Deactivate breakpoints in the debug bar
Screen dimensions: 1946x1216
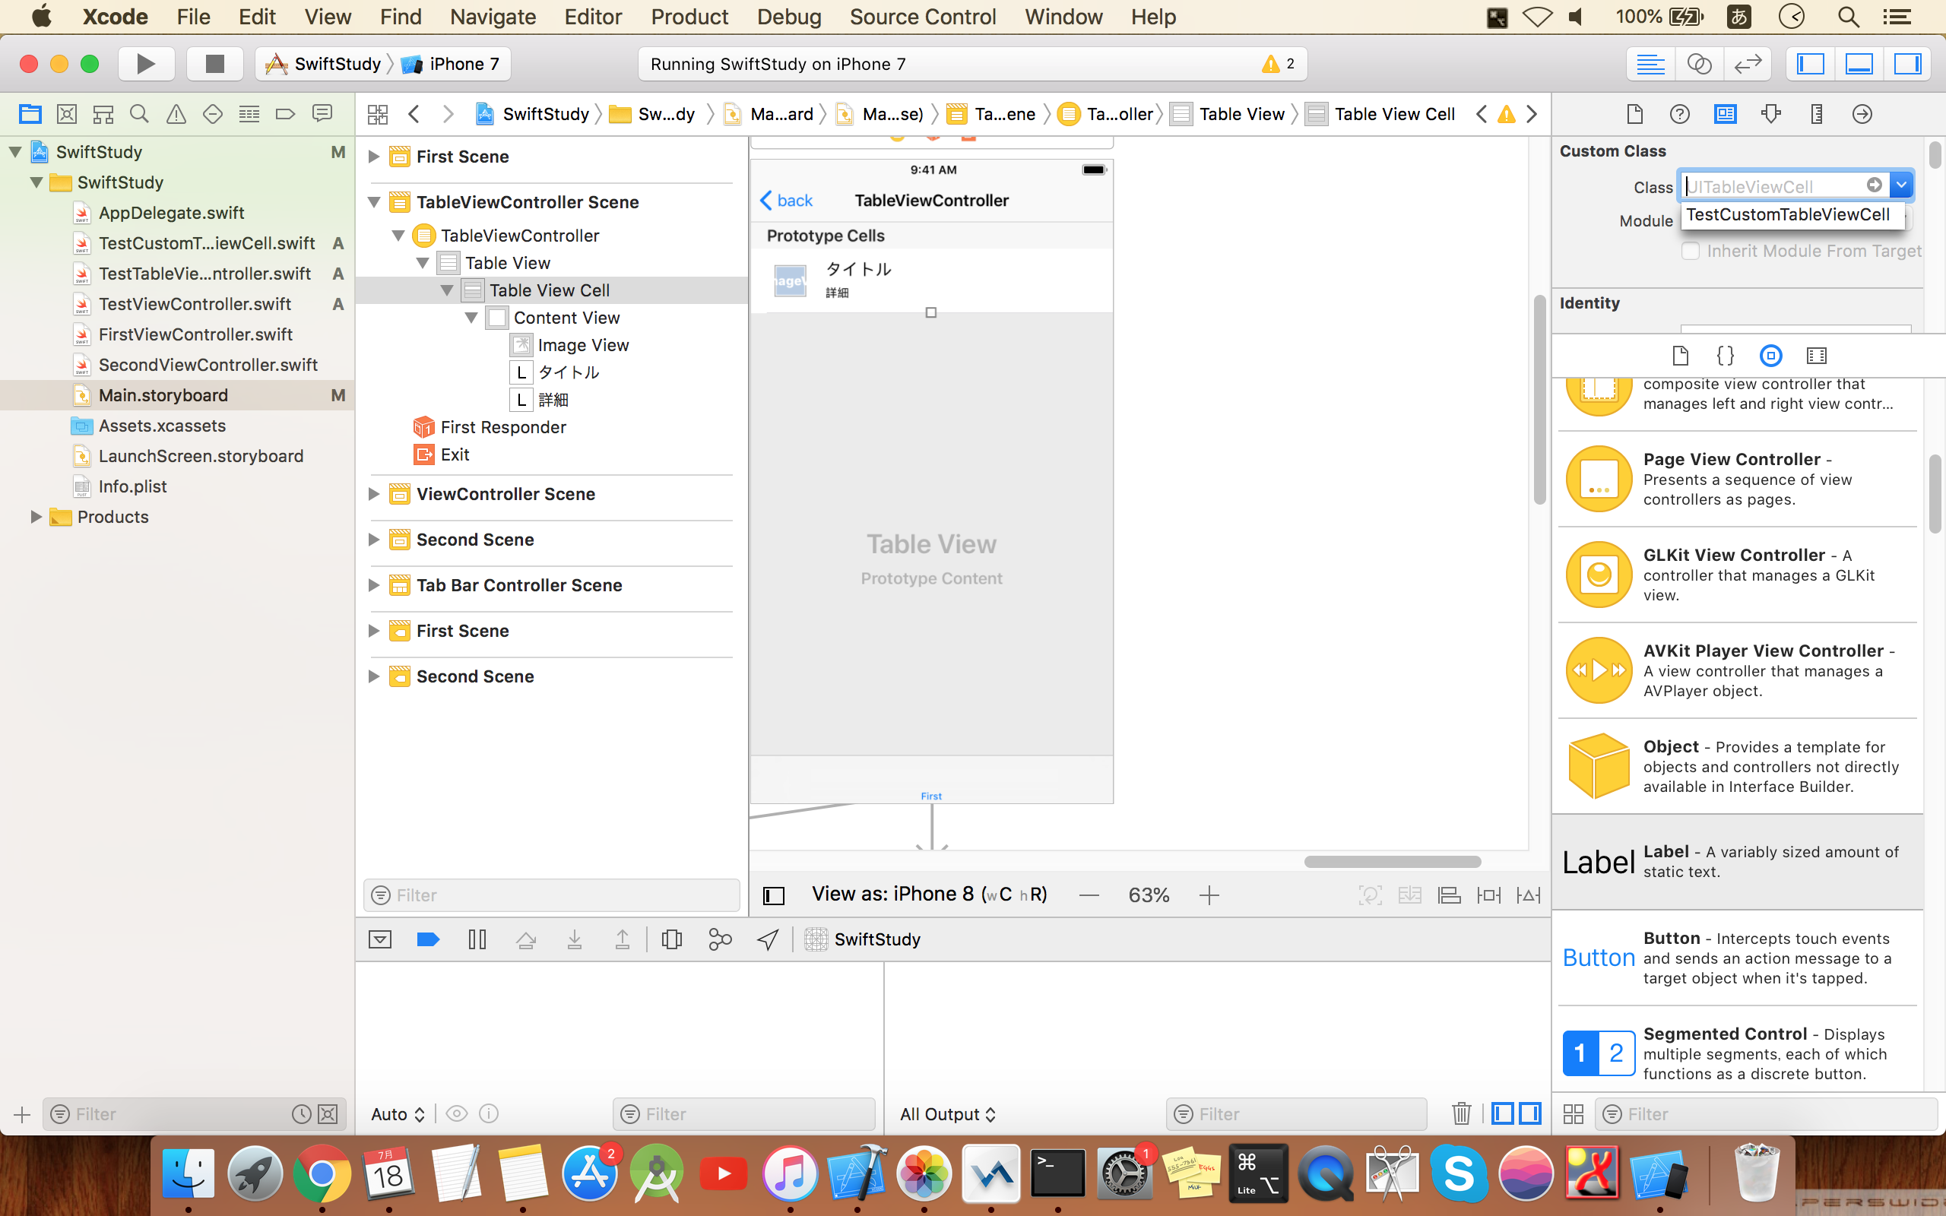pyautogui.click(x=427, y=939)
